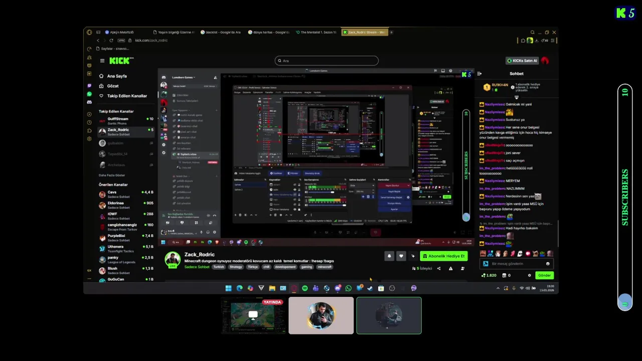Click the kick.com/zack_rodric address bar
This screenshot has height=361, width=642.
(x=151, y=40)
